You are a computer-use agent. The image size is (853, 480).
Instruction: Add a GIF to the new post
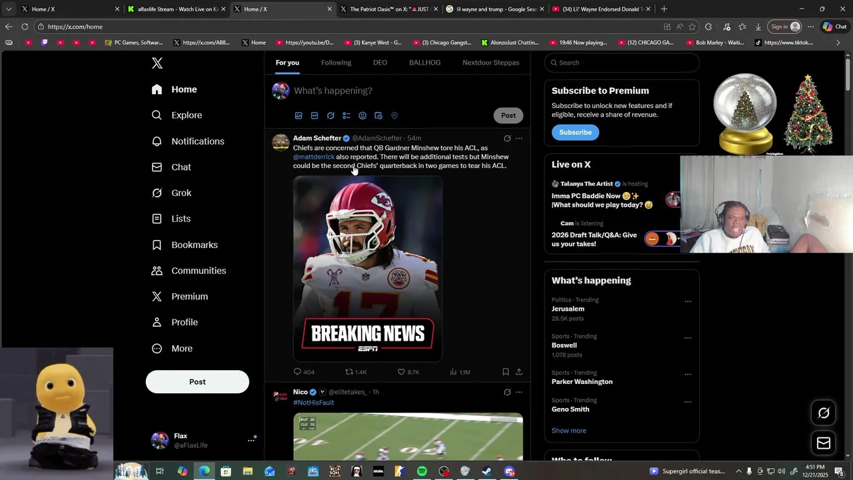315,115
